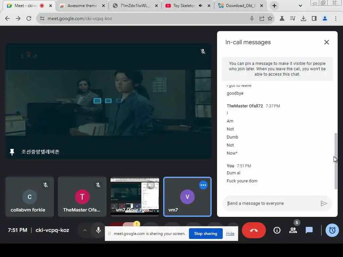This screenshot has height=257, width=343.
Task: Show the people participants panel
Action: (x=293, y=230)
